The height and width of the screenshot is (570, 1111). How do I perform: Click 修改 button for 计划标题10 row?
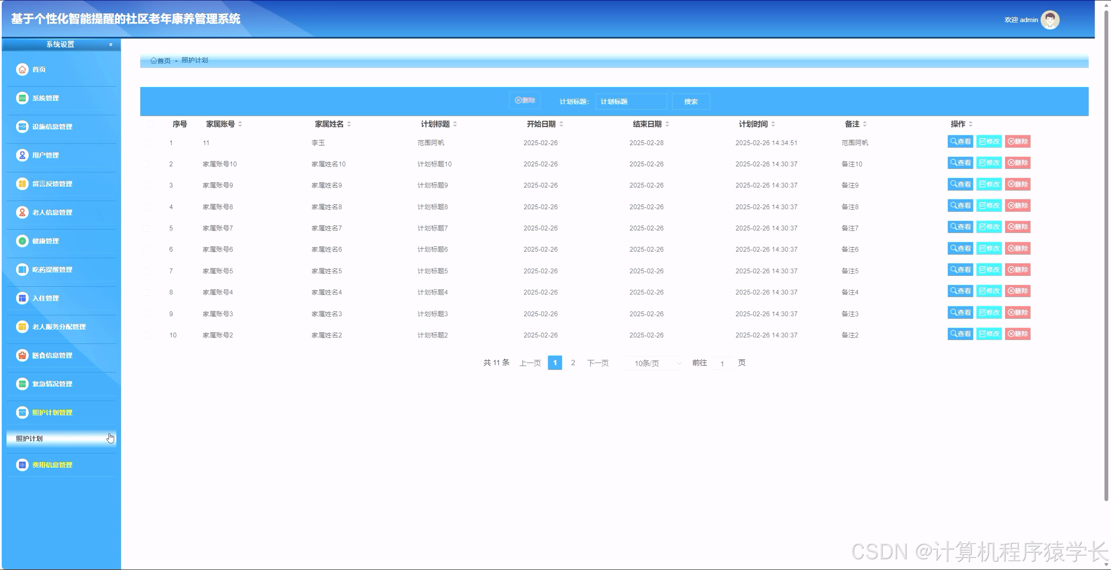point(989,163)
